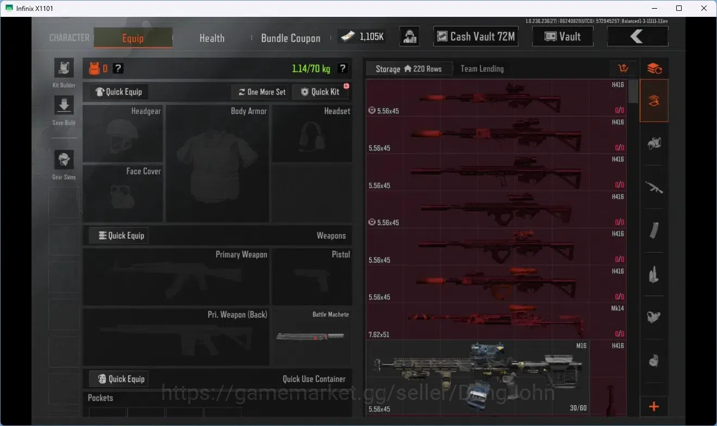Select the Face Cover slot
This screenshot has height=426, width=717.
point(123,193)
